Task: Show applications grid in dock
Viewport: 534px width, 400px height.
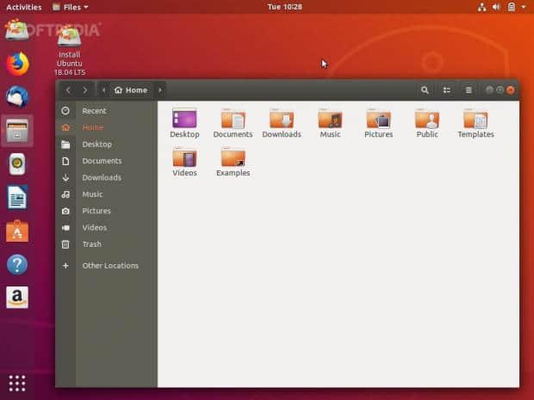Action: [17, 383]
